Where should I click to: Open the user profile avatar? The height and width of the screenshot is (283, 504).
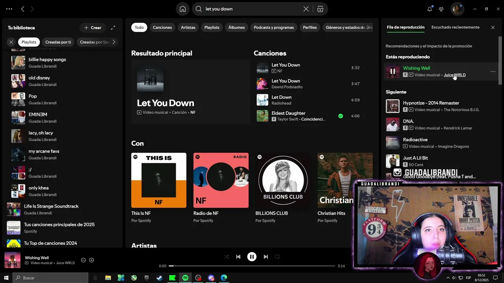[x=457, y=9]
